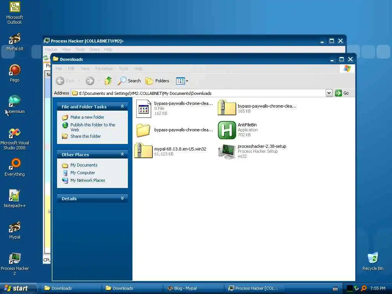This screenshot has height=294, width=392.
Task: Collapse the File and Folder Tasks panel
Action: click(122, 106)
